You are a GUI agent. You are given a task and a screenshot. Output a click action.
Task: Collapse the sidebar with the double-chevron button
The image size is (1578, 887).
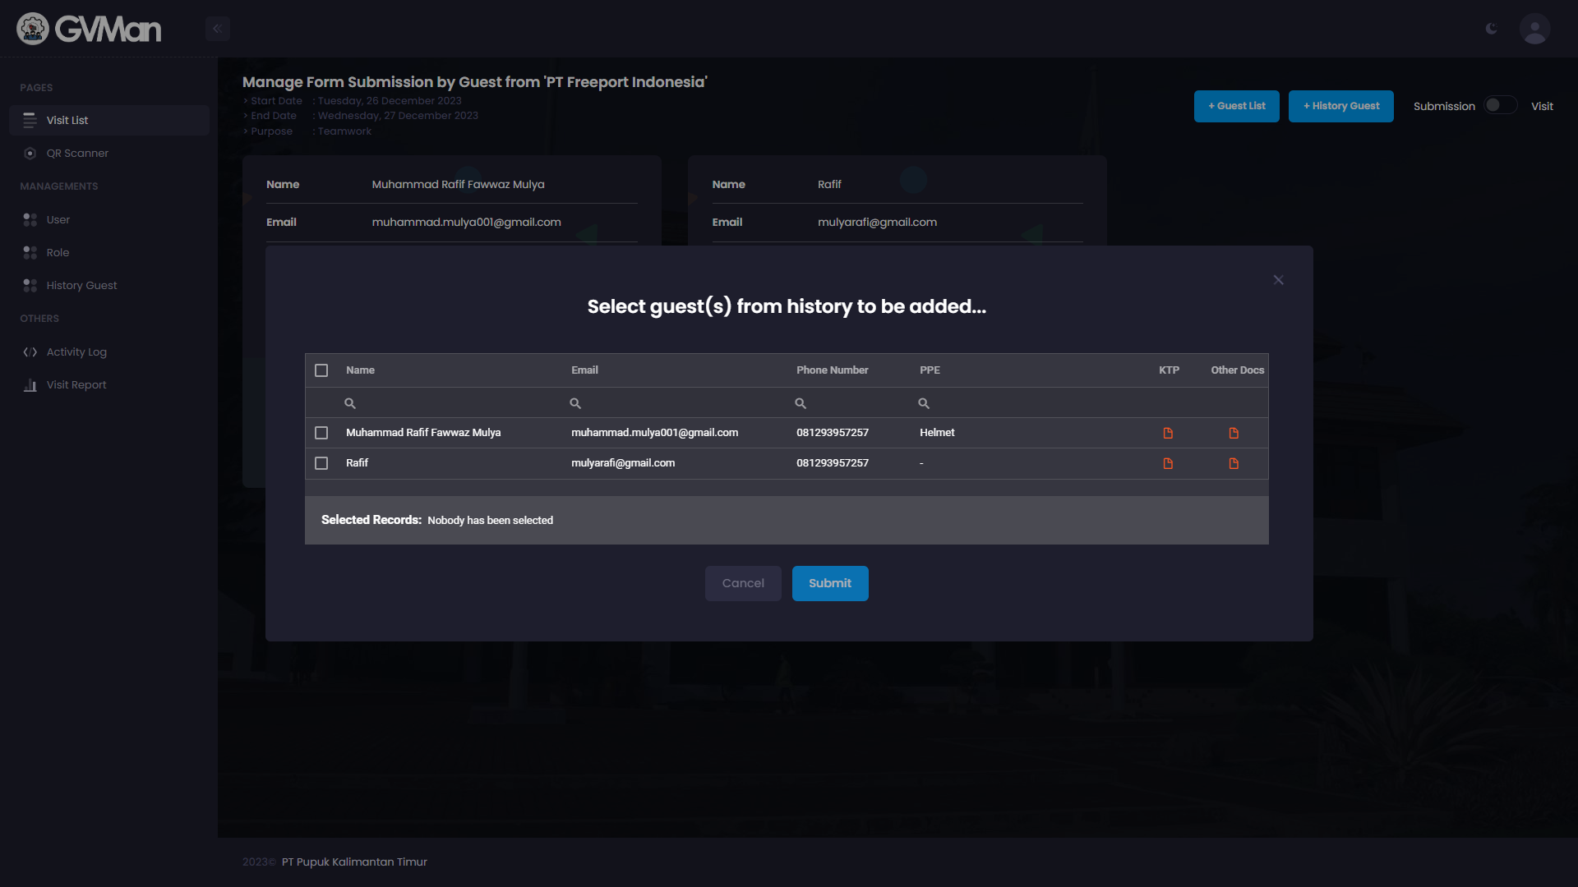click(217, 29)
